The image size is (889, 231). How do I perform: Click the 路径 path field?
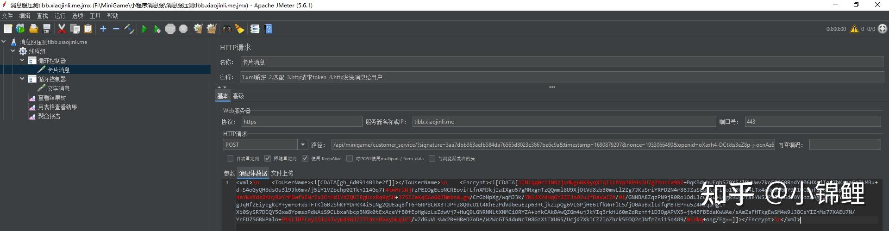553,145
